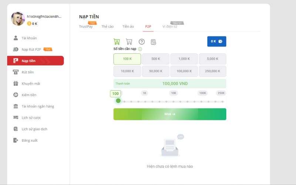
Task: Open Lịch sử cược menu item
Action: point(31,118)
